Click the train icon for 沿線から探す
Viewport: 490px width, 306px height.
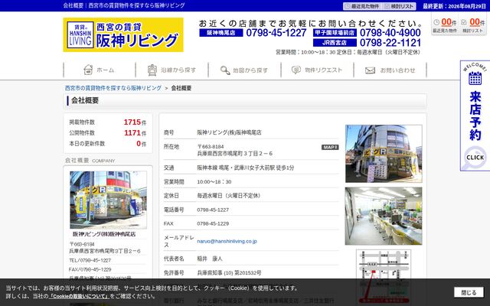(x=152, y=70)
